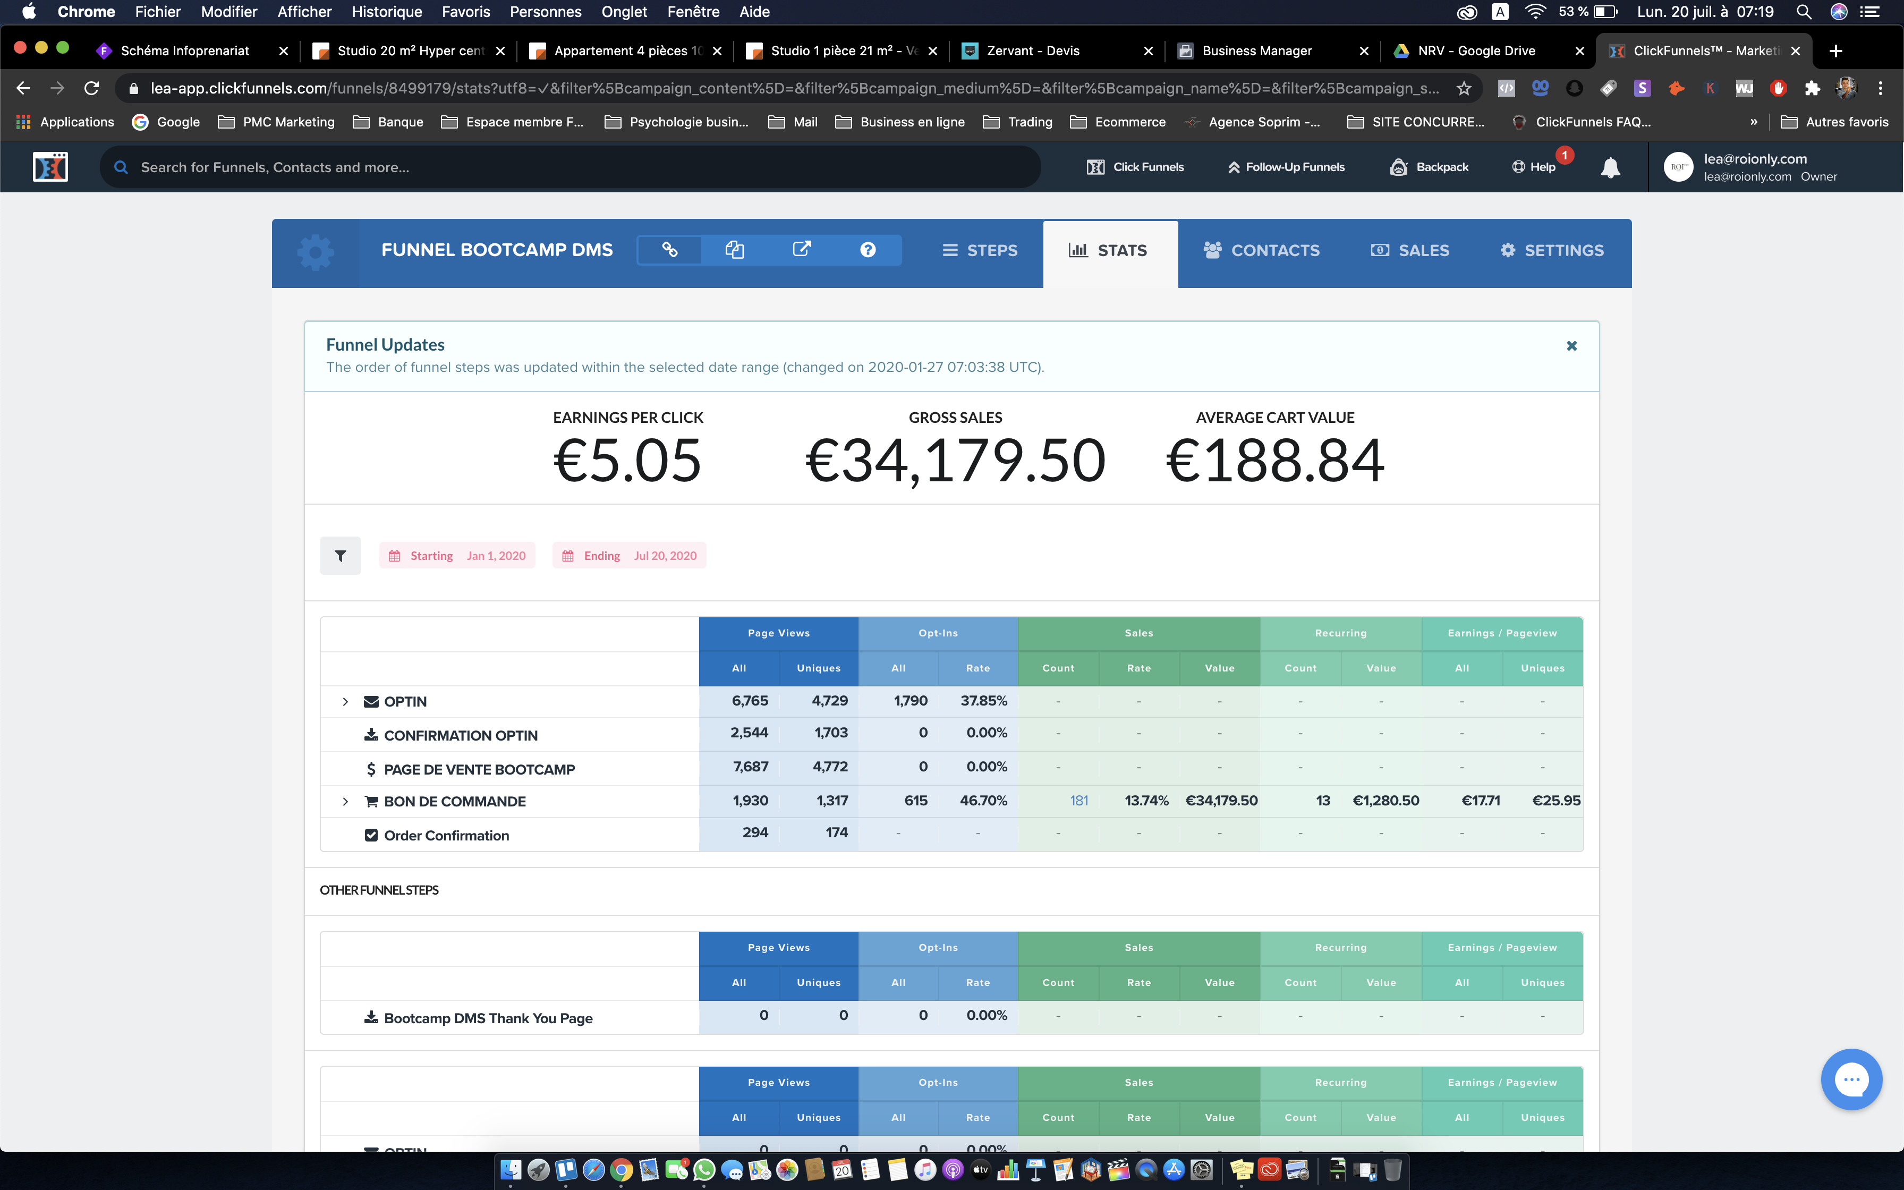The image size is (1904, 1190).
Task: Open ClickFunnels FAQ bookmark
Action: 1582,122
